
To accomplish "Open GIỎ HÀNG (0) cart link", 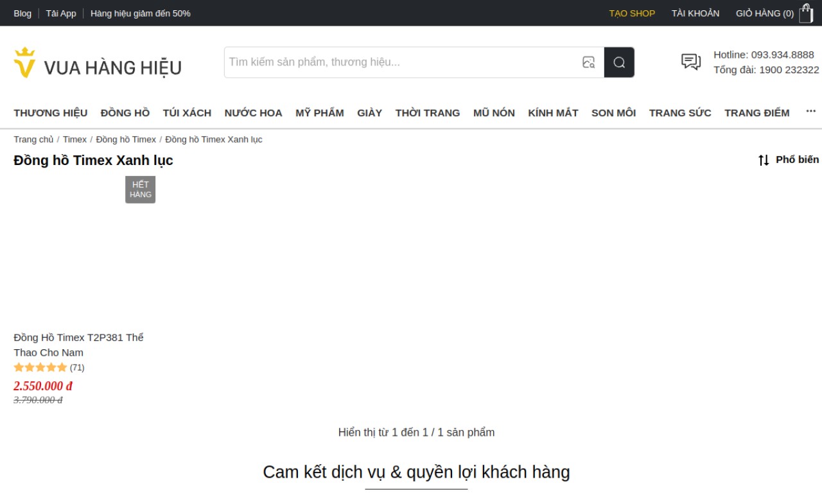I will 765,13.
